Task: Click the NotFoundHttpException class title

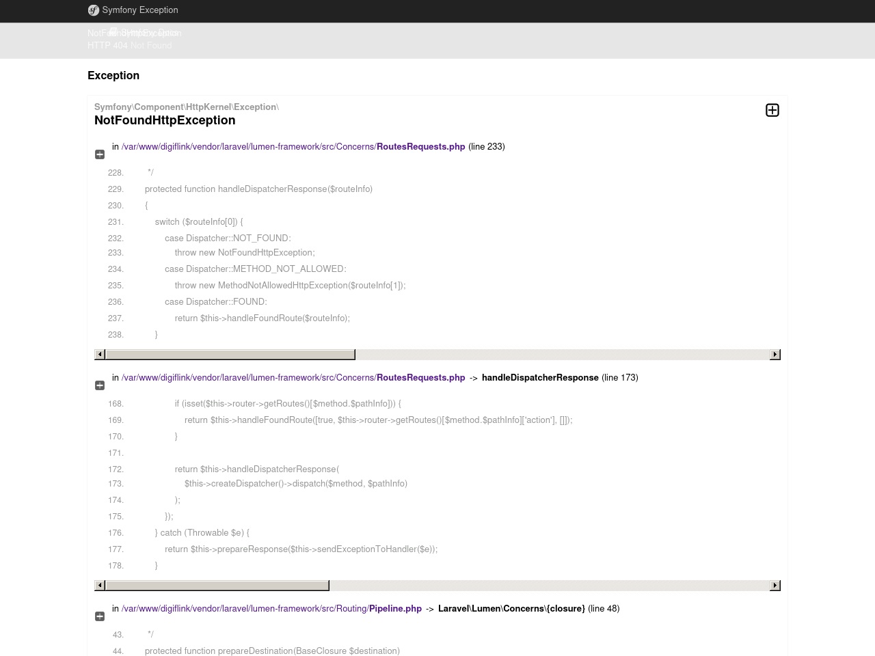Action: [x=165, y=120]
